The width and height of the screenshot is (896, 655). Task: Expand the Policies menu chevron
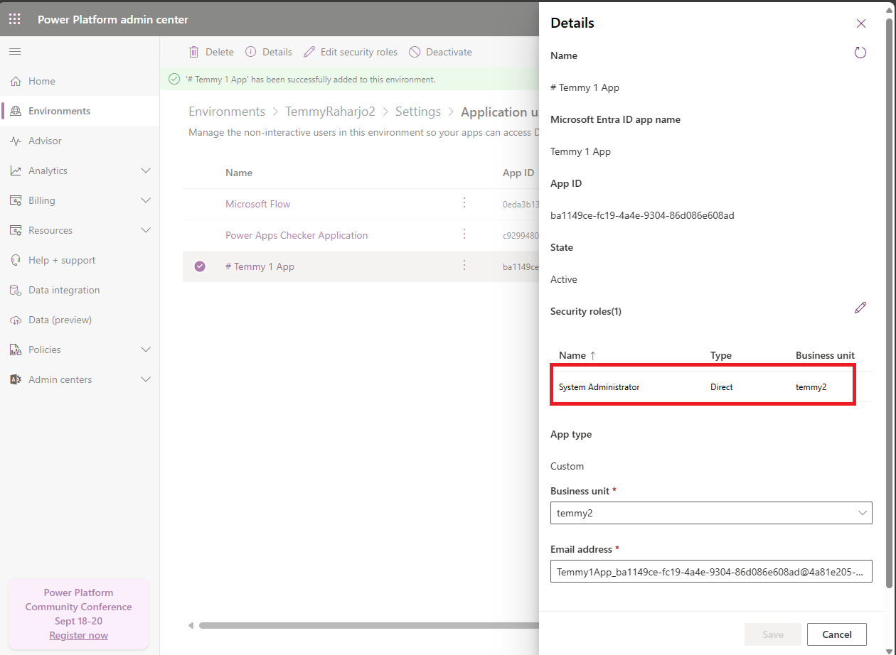coord(146,350)
